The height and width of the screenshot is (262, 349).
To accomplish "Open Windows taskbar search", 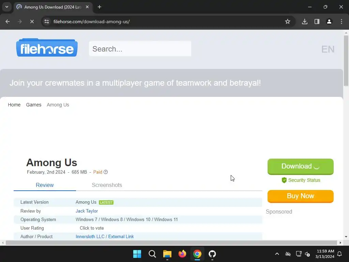I will (x=152, y=254).
